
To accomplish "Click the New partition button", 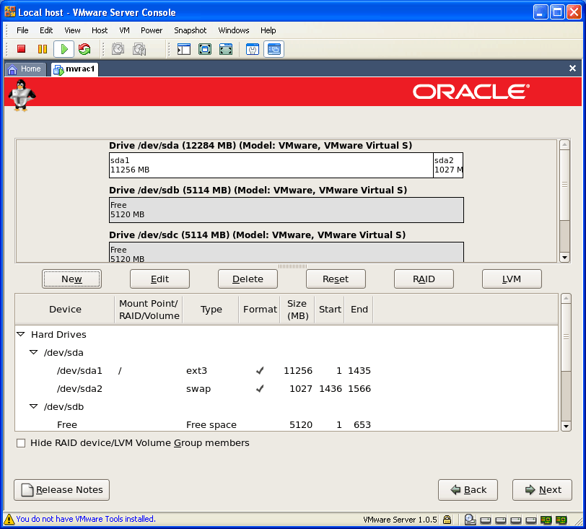I will tap(71, 279).
